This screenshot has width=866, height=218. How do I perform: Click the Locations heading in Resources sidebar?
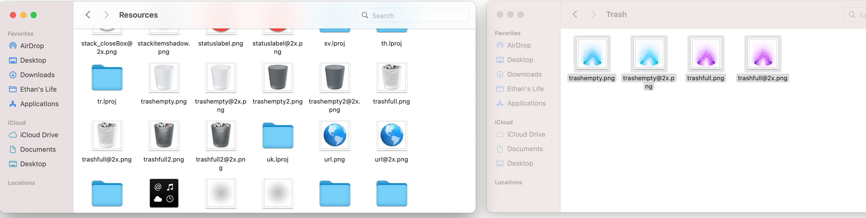pyautogui.click(x=21, y=183)
